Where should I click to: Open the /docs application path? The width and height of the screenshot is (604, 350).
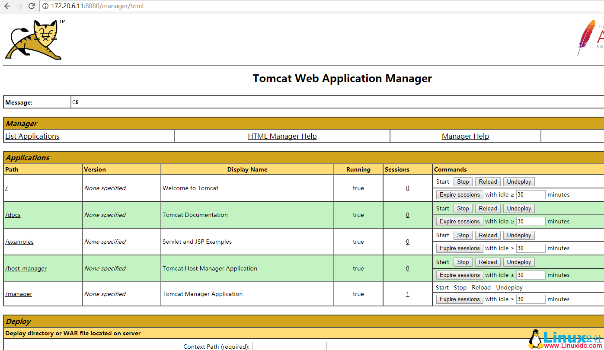[x=13, y=215]
